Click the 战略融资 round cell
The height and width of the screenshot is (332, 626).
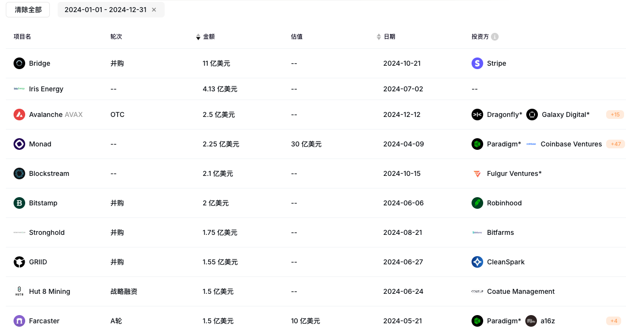(124, 291)
